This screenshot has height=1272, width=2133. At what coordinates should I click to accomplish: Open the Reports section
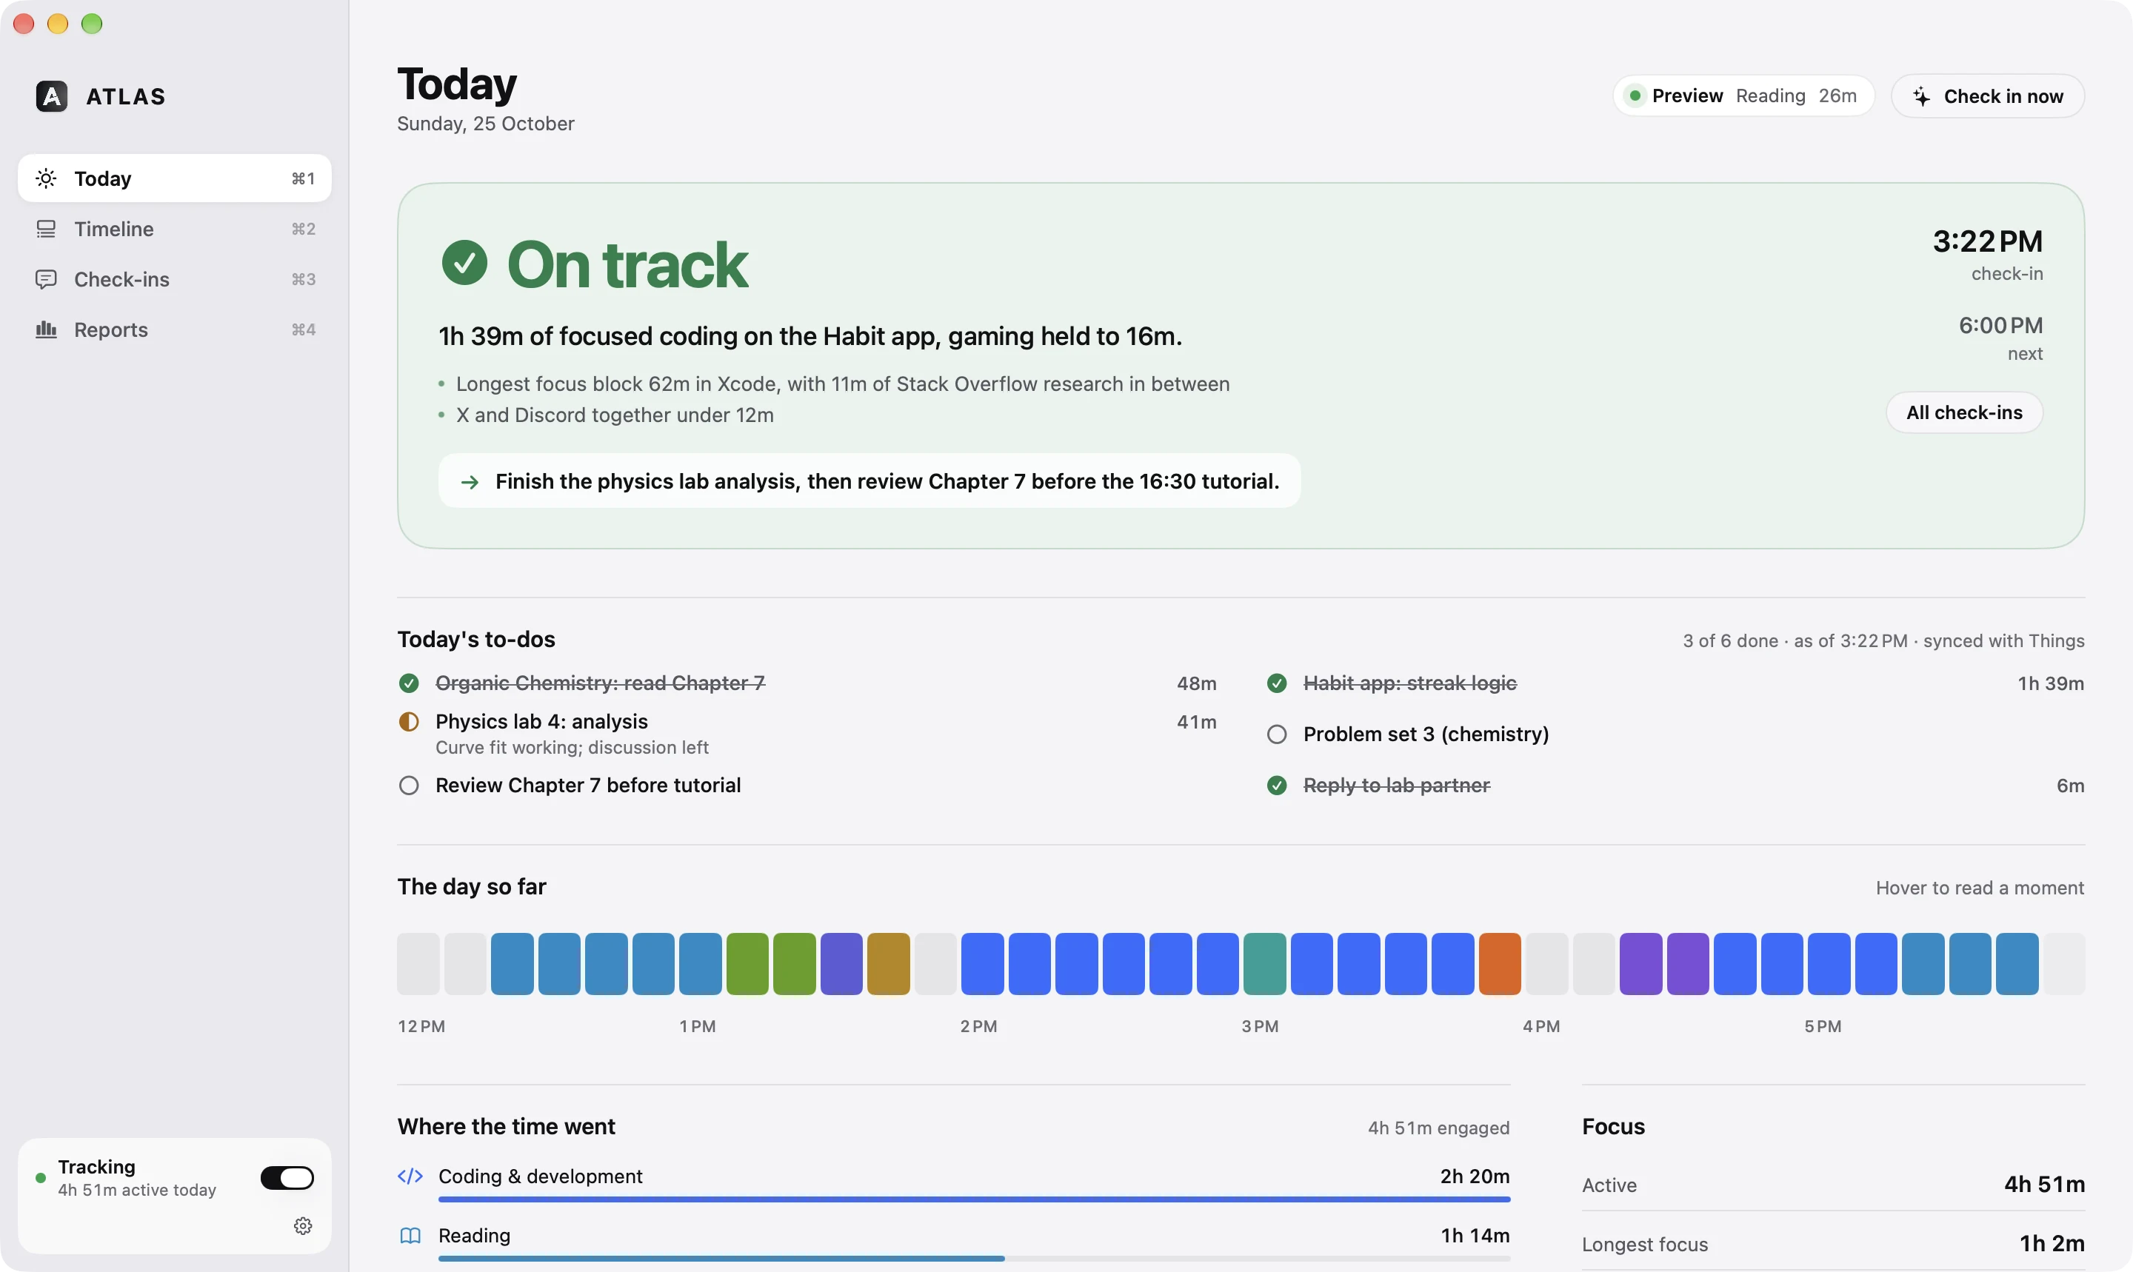tap(175, 330)
